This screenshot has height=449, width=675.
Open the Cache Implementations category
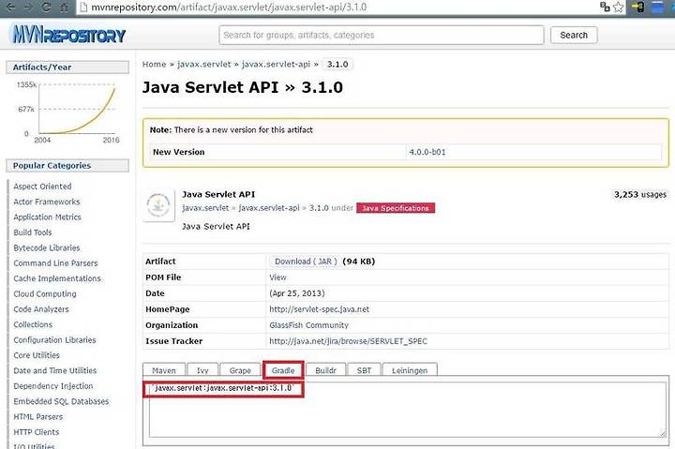(57, 278)
